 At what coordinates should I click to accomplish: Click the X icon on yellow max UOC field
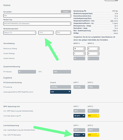coord(98,134)
